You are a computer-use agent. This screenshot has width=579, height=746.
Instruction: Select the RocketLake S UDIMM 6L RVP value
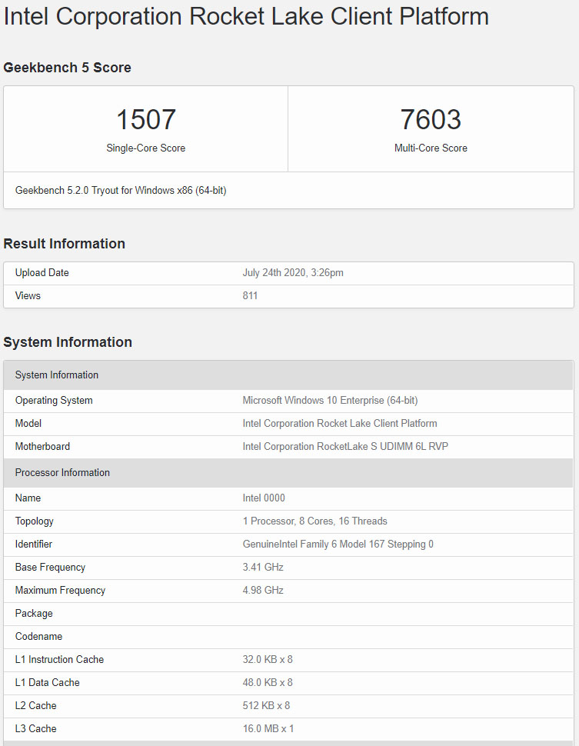[345, 446]
